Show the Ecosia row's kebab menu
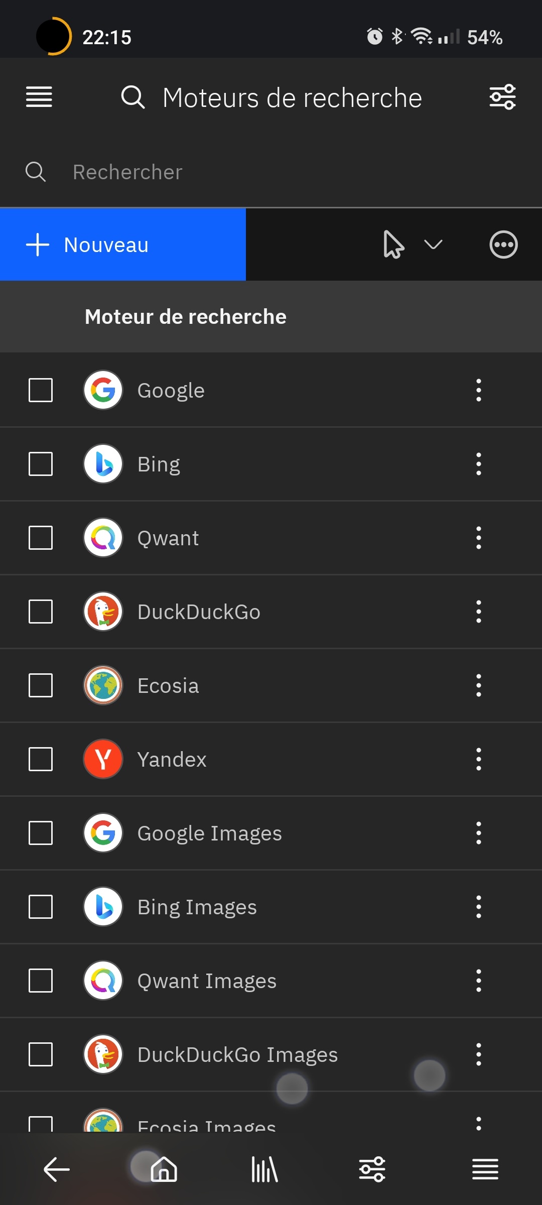Image resolution: width=542 pixels, height=1205 pixels. (x=479, y=685)
